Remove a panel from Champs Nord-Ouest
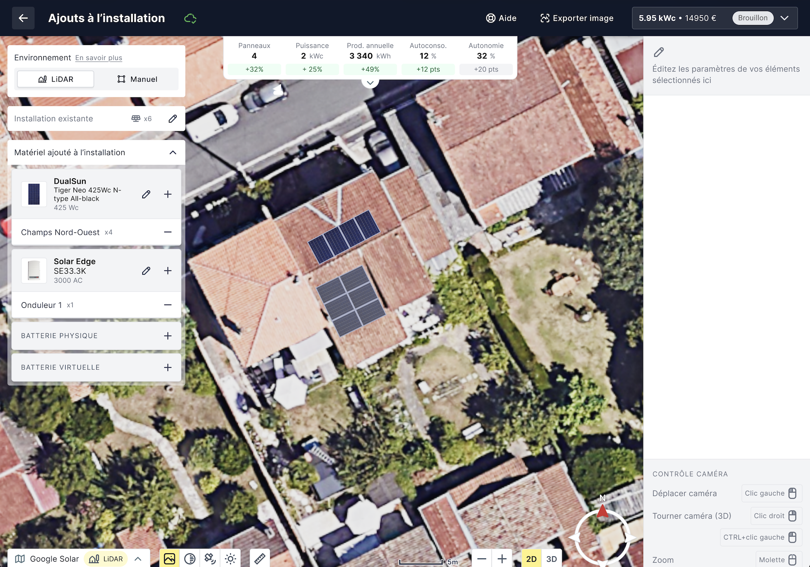 [168, 232]
